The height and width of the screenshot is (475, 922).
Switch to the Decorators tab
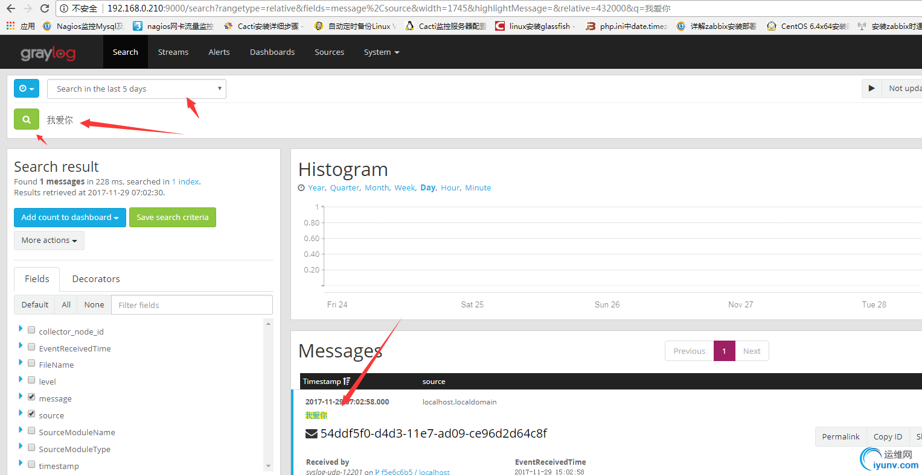point(96,278)
